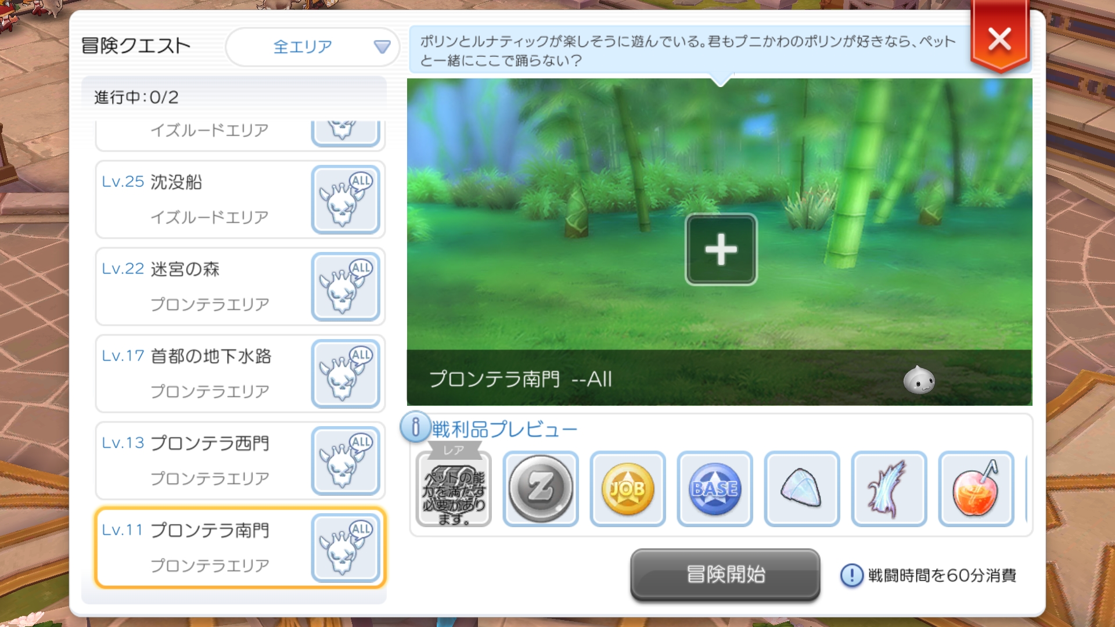Click the white crystal shard loot icon
The height and width of the screenshot is (627, 1115).
[801, 489]
